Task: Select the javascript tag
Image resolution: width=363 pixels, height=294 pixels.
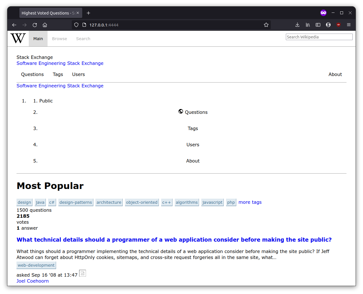Action: pyautogui.click(x=212, y=202)
